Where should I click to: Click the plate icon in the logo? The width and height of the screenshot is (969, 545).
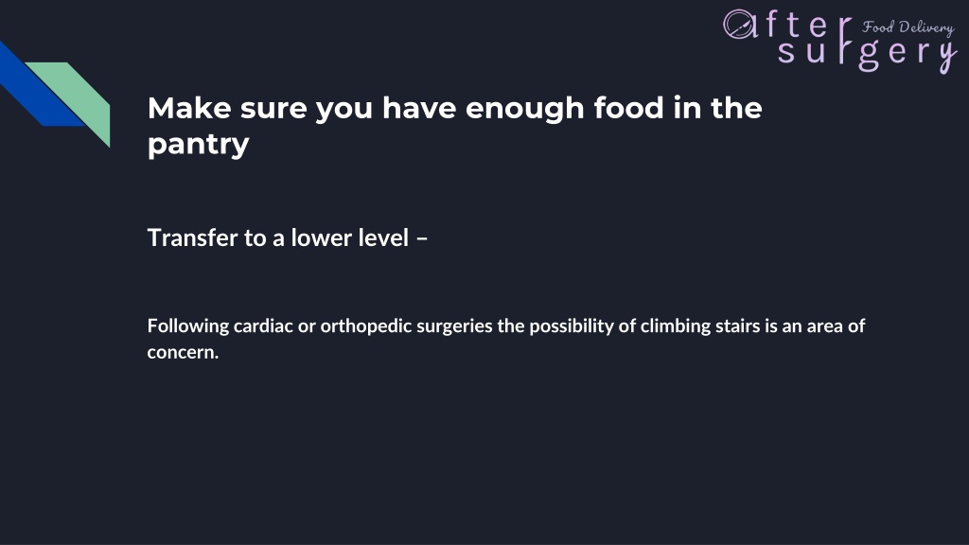pyautogui.click(x=739, y=25)
